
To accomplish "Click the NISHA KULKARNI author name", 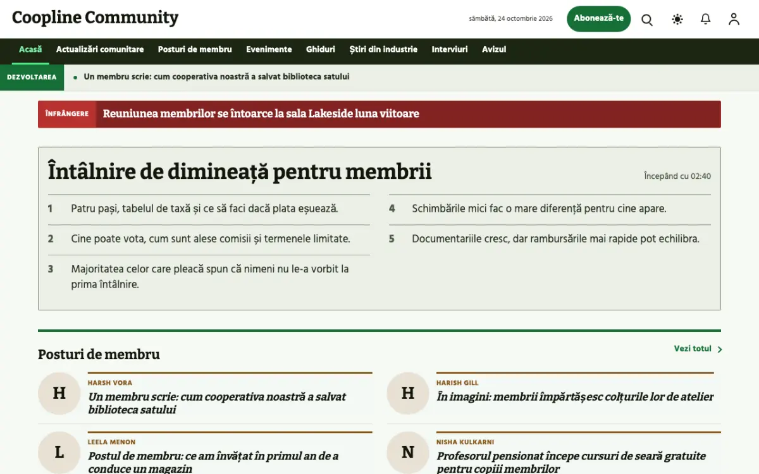I will tap(465, 442).
